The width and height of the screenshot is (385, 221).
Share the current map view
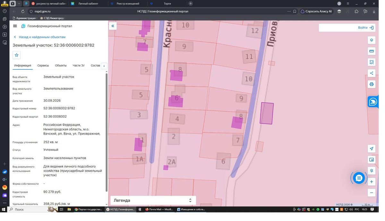[x=372, y=73]
